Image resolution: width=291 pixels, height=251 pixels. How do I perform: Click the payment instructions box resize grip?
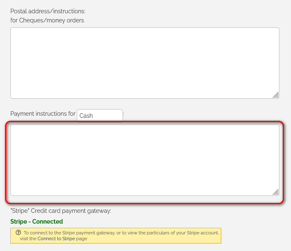(x=275, y=192)
